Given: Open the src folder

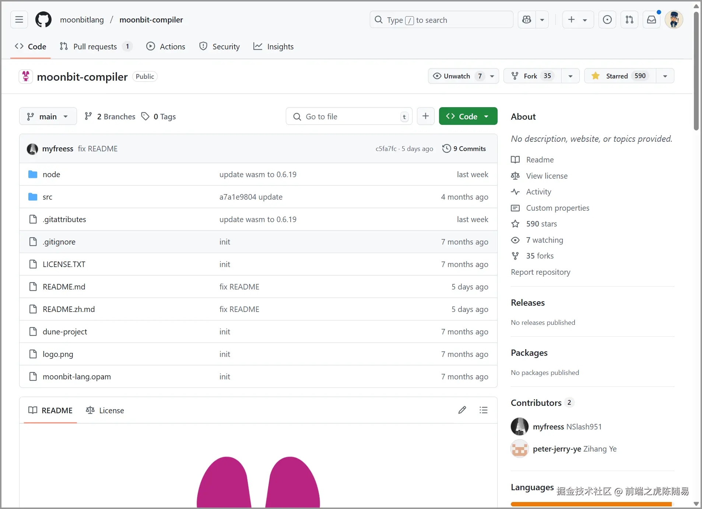Looking at the screenshot, I should pos(48,197).
